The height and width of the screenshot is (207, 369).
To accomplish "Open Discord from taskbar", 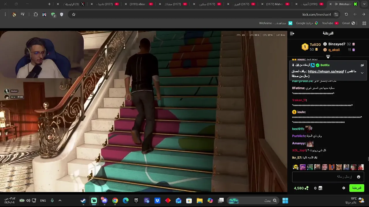I will 104,200.
